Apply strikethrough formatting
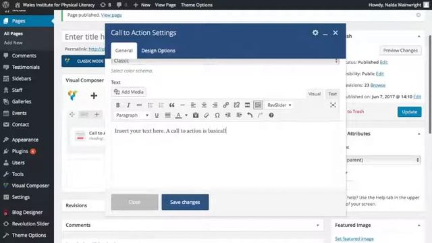The height and width of the screenshot is (243, 432). coord(139,105)
